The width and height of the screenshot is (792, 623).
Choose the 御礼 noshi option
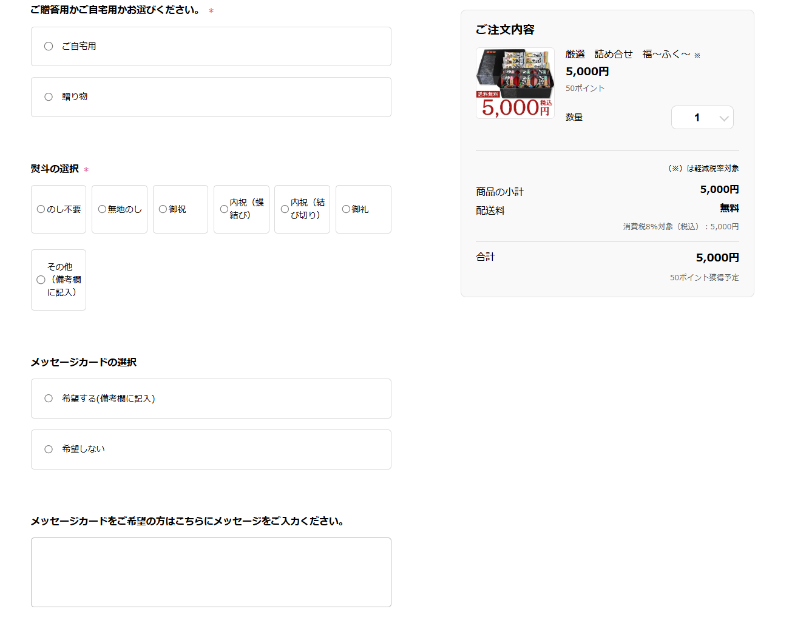(346, 209)
